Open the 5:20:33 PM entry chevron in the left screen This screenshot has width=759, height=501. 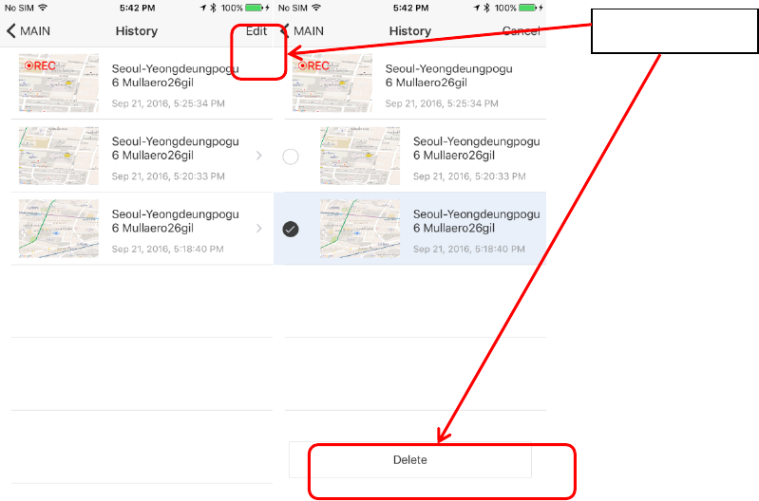[259, 156]
